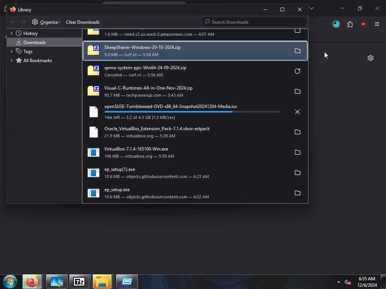Viewport: 386px width, 289px height.
Task: Open the tabs list chevron in Firefox
Action: coord(311,8)
